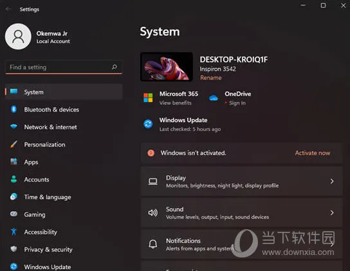
Task: Click the back arrow in title bar
Action: pos(8,9)
